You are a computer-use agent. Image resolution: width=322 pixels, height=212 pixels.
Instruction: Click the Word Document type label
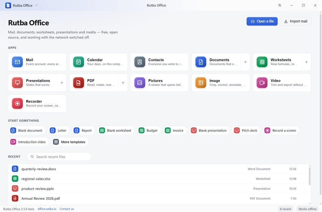click(x=259, y=169)
